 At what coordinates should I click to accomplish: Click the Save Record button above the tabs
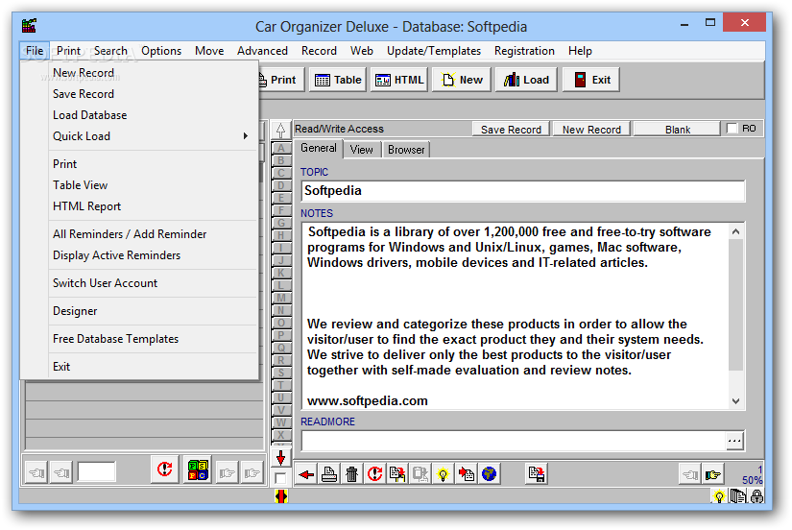point(511,130)
